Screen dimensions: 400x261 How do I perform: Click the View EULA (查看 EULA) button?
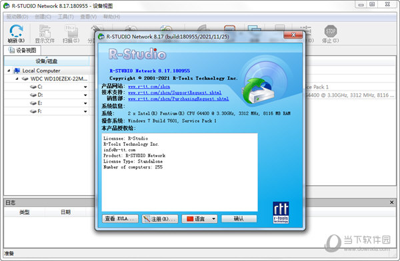coord(120,218)
